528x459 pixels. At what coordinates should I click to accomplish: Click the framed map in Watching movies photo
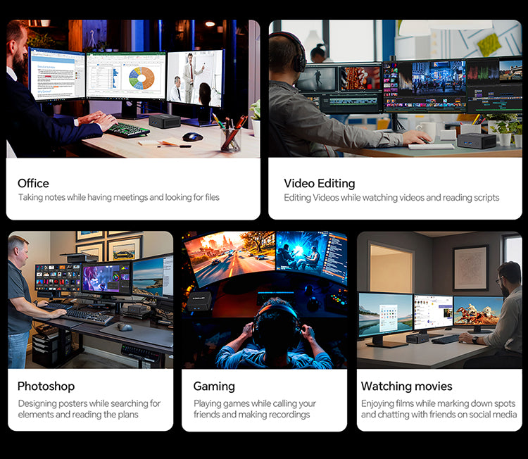coord(470,268)
